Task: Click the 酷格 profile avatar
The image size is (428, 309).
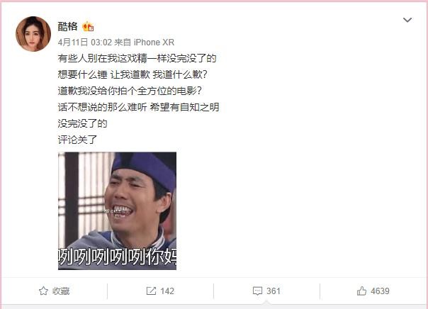Action: 33,34
